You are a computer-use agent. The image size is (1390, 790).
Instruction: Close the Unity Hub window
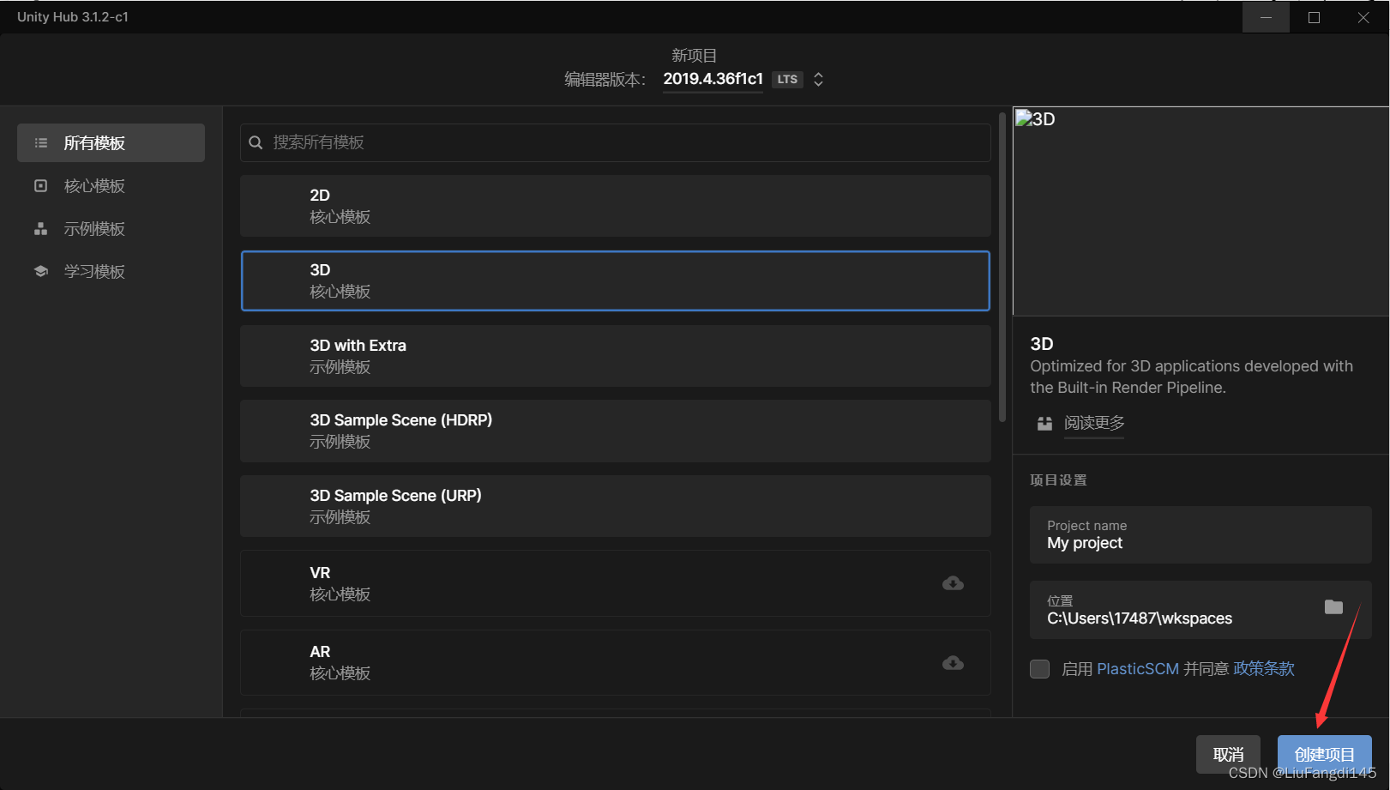(x=1363, y=17)
